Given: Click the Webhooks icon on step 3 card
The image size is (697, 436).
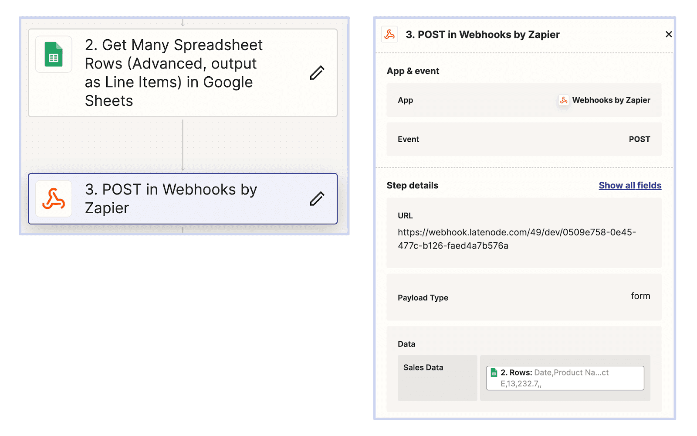Looking at the screenshot, I should click(54, 199).
